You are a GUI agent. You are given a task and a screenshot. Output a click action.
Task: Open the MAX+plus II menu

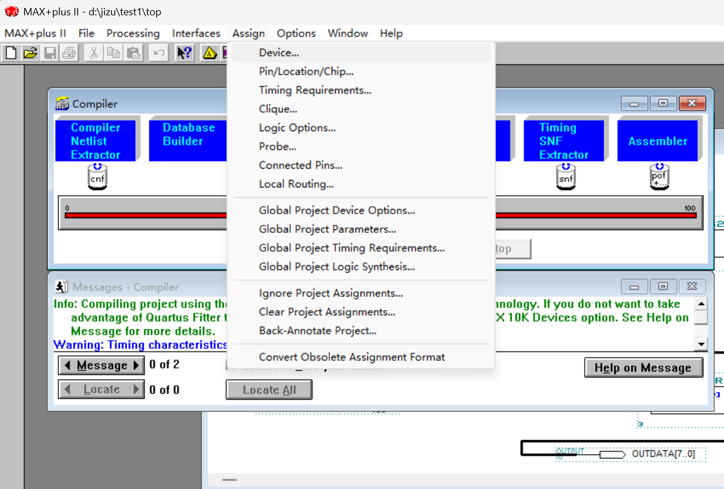[35, 34]
